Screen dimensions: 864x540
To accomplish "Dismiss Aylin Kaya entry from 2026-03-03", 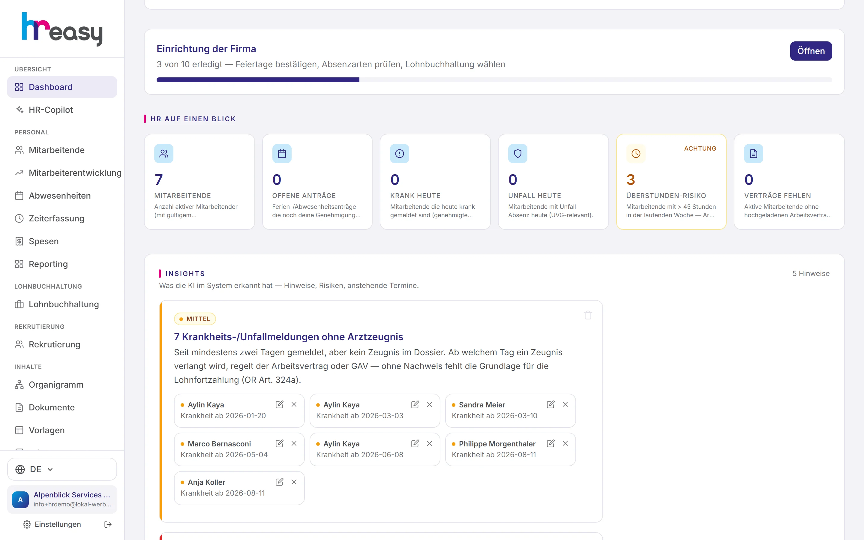I will click(430, 404).
